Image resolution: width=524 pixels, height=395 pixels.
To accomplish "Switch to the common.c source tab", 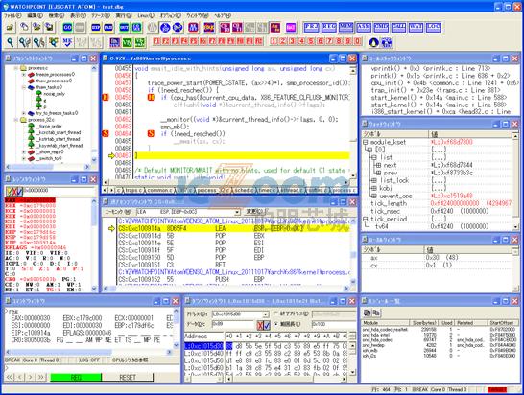I will tap(159, 190).
